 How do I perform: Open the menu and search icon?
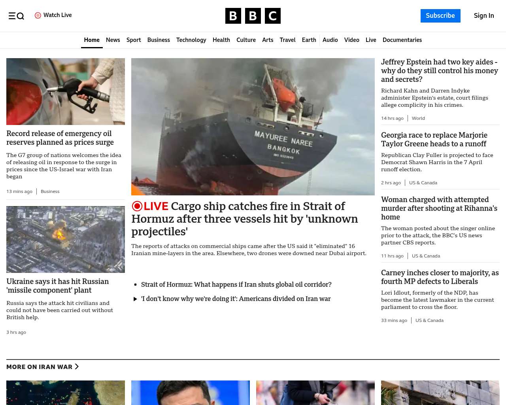(16, 16)
